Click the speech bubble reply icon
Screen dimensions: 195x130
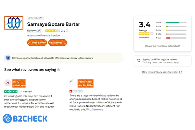click(x=138, y=60)
